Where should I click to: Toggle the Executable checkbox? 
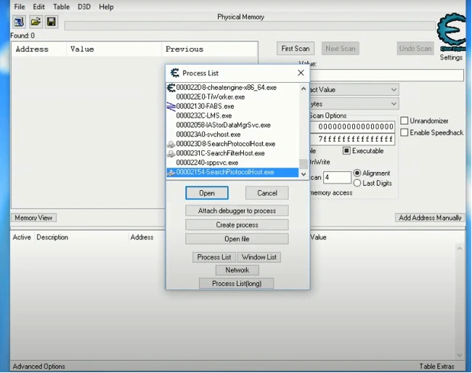coord(347,151)
